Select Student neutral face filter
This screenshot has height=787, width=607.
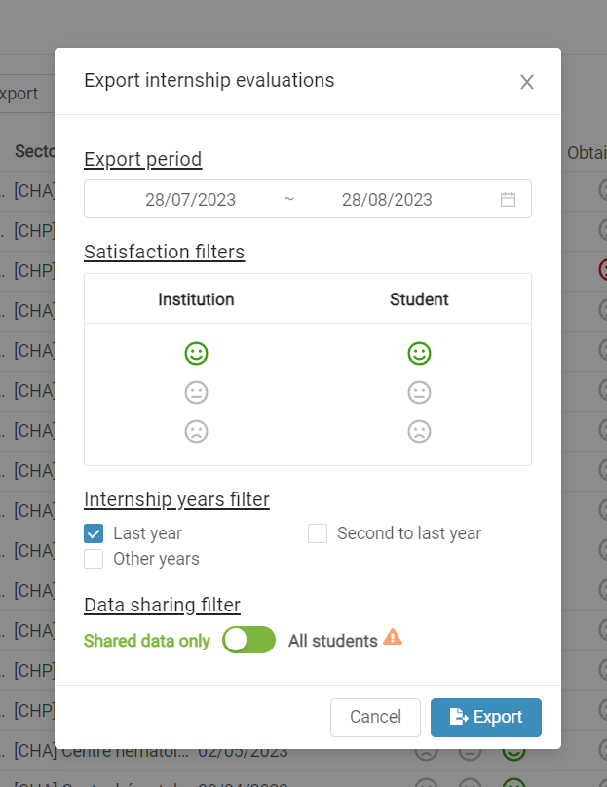pos(419,392)
